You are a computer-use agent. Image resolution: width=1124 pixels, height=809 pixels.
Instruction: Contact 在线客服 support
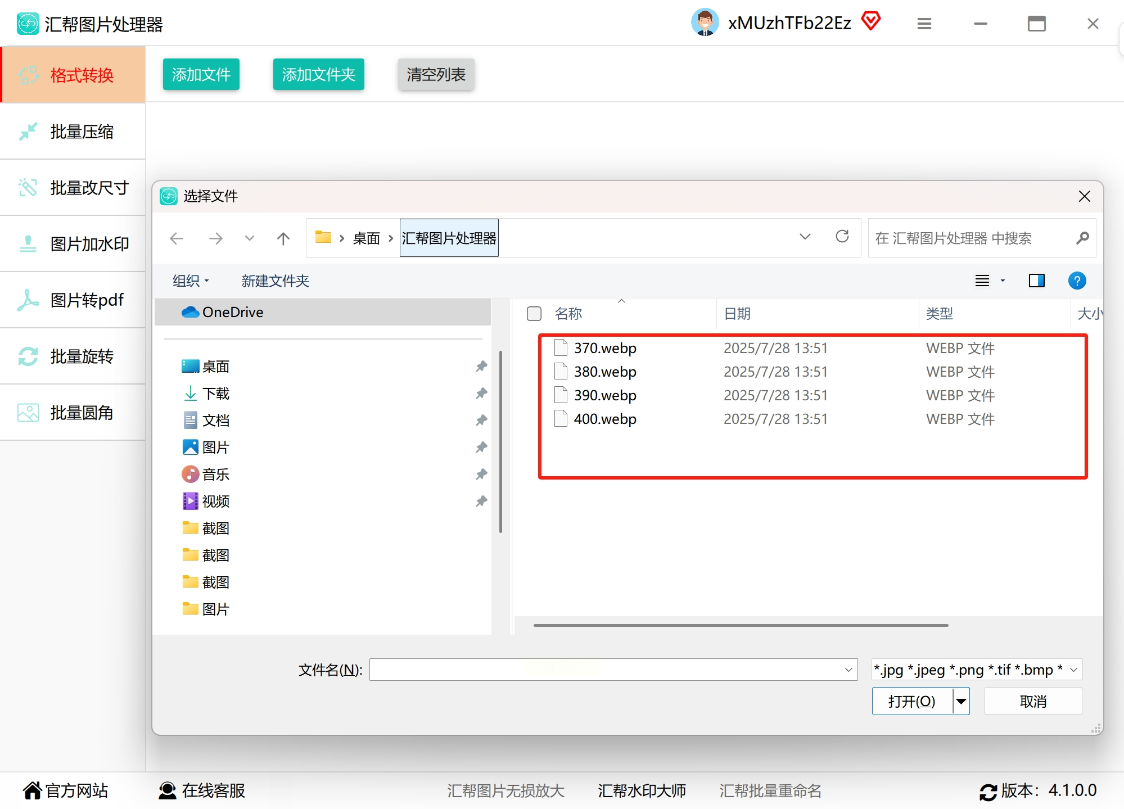[x=202, y=790]
